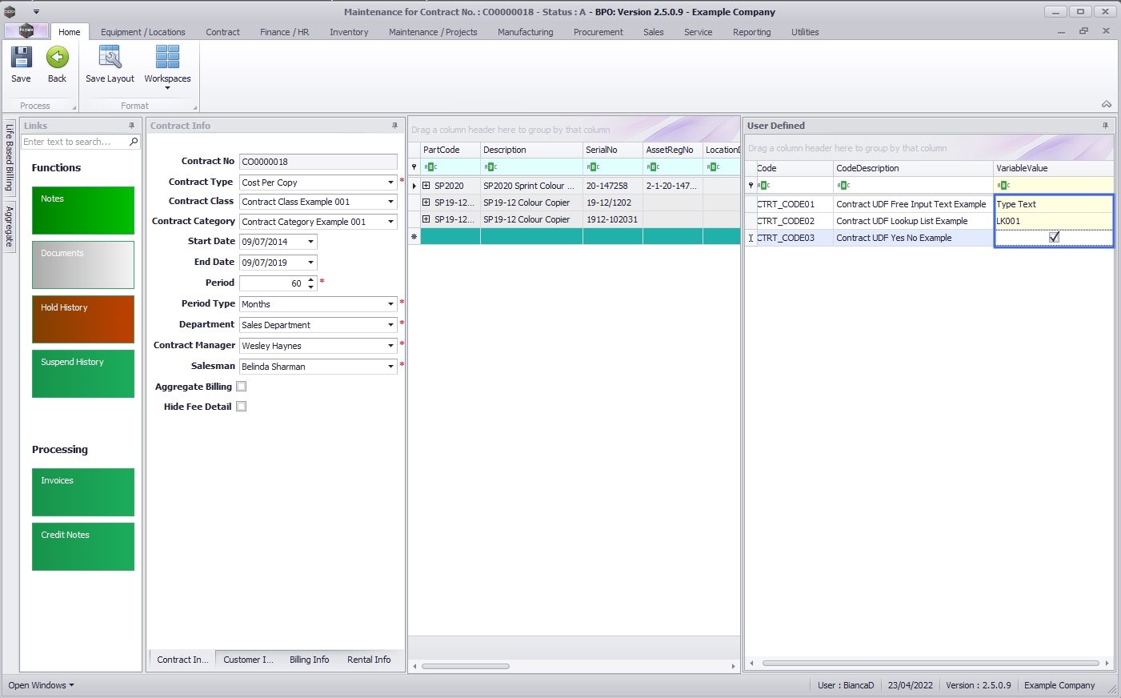Open the Customer Info bottom tab
The height and width of the screenshot is (698, 1121).
tap(248, 660)
